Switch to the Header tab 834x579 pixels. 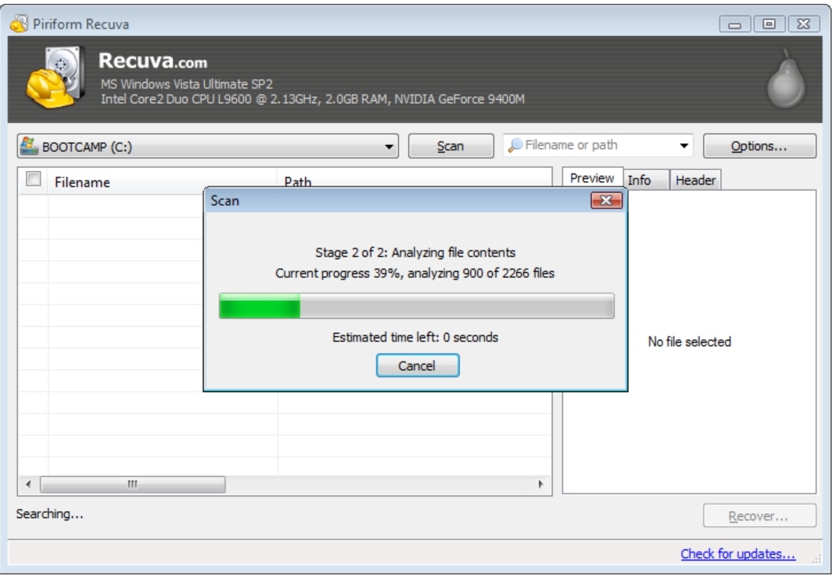tap(696, 180)
